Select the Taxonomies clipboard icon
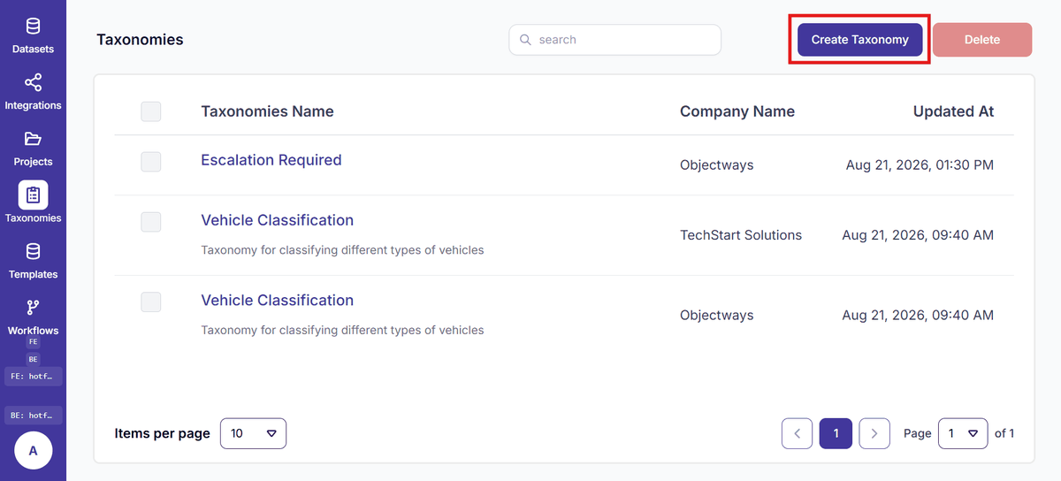The image size is (1061, 481). tap(33, 195)
